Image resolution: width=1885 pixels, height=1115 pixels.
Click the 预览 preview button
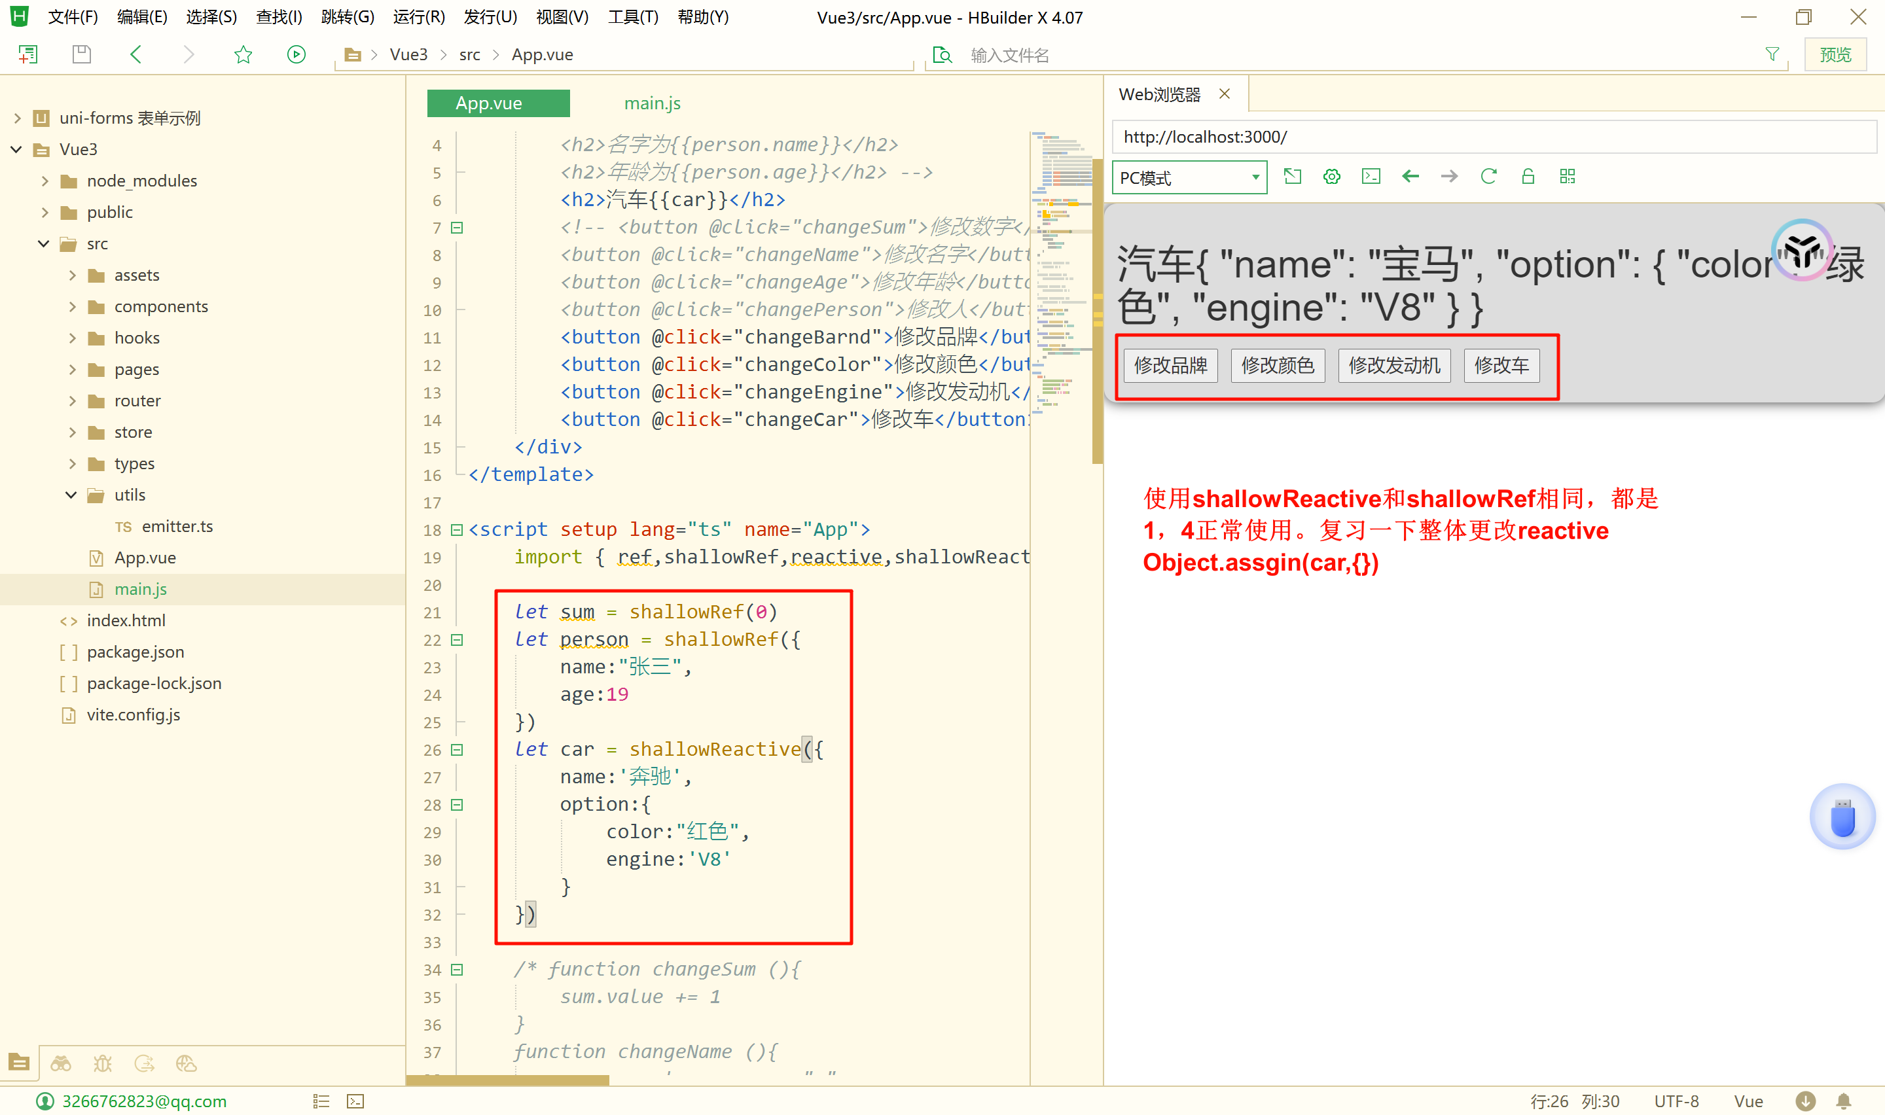tap(1835, 54)
